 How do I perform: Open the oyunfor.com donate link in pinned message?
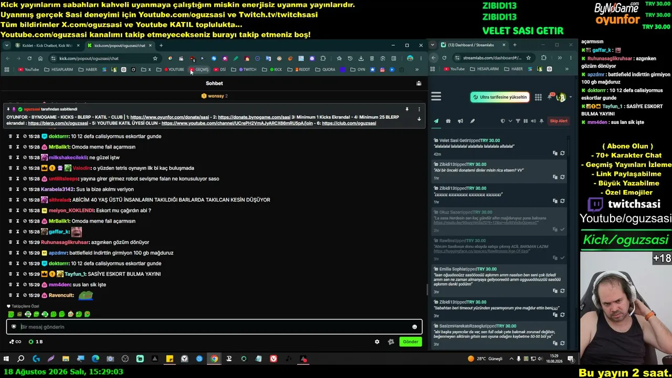pyautogui.click(x=170, y=117)
